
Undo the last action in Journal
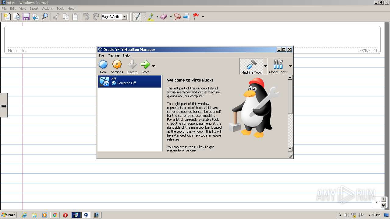coord(86,17)
